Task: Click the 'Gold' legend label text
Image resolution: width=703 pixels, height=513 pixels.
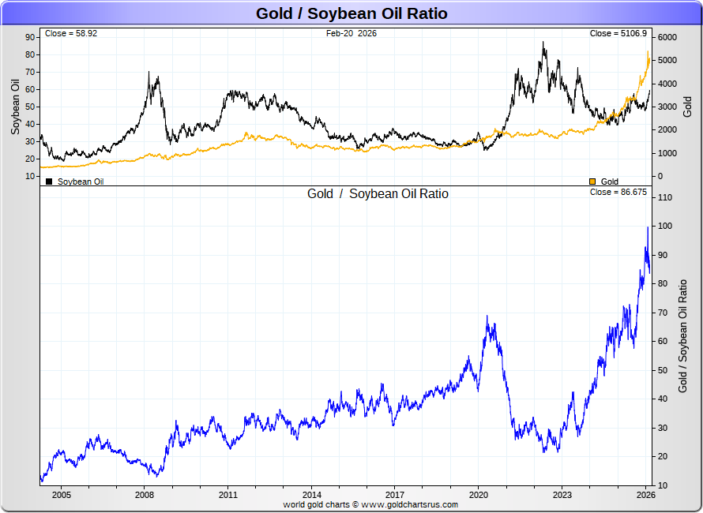Action: [x=609, y=182]
